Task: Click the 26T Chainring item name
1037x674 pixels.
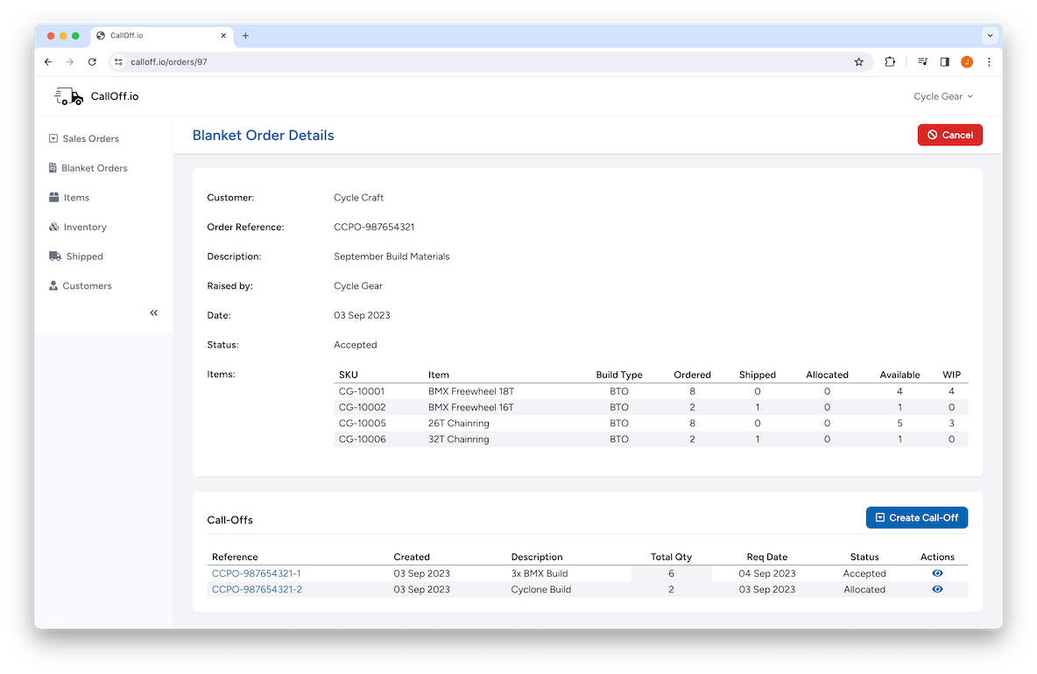Action: (459, 423)
